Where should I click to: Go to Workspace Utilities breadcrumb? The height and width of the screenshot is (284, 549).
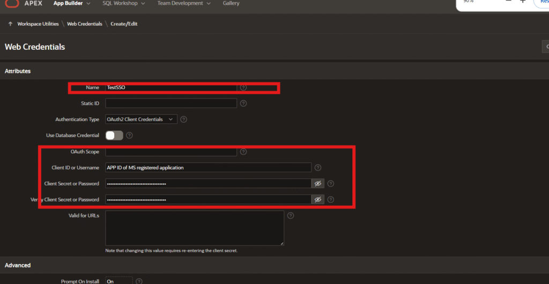[38, 24]
